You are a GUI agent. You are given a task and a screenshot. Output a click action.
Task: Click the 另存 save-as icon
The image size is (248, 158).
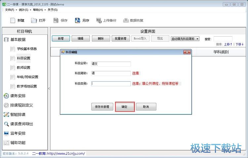point(77,20)
